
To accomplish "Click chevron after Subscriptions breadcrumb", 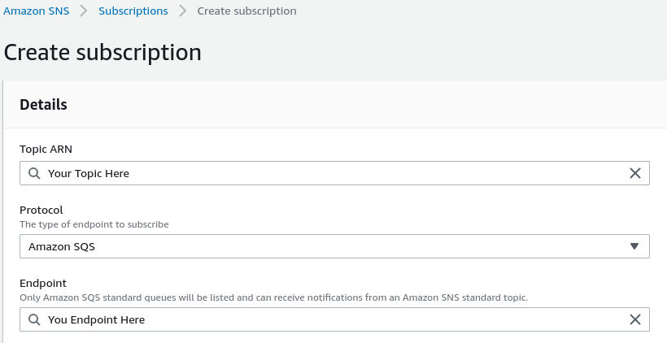I will tap(183, 11).
